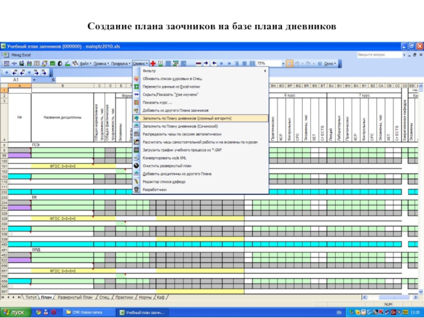Switch to the 'Практики' sheet tab
The height and width of the screenshot is (318, 424).
[123, 297]
